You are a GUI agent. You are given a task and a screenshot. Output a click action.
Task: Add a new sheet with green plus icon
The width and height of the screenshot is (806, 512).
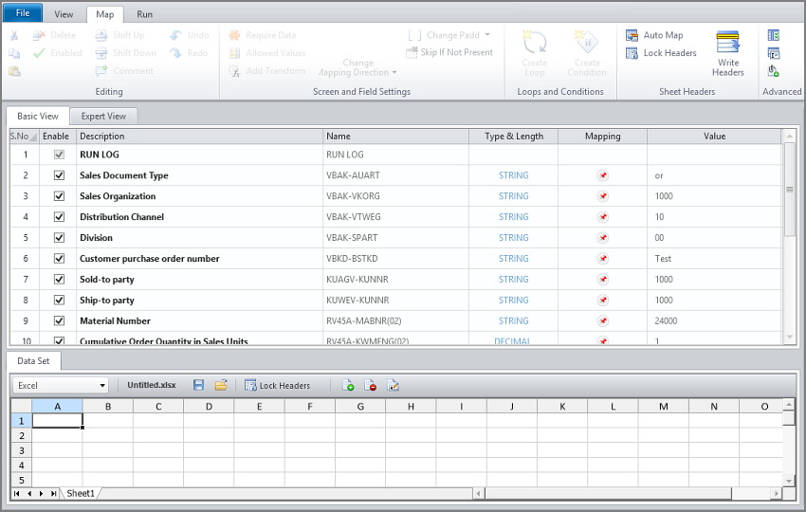tap(348, 386)
